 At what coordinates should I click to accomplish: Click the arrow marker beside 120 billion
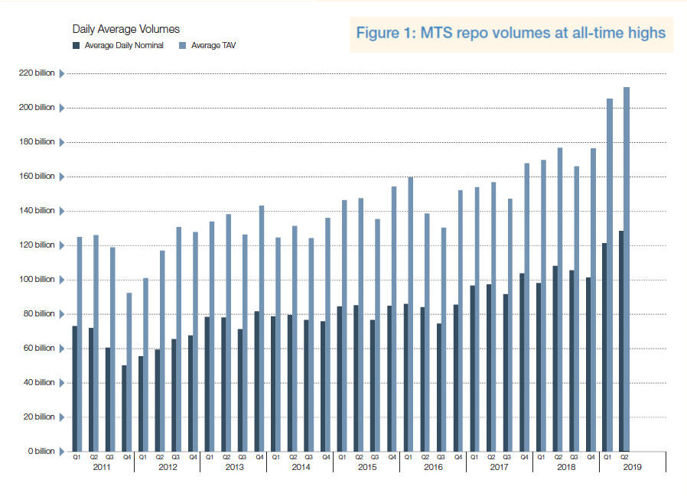pos(62,245)
